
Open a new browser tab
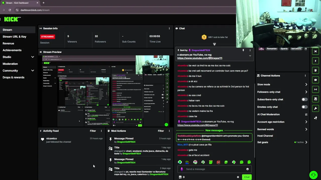click(43, 3)
